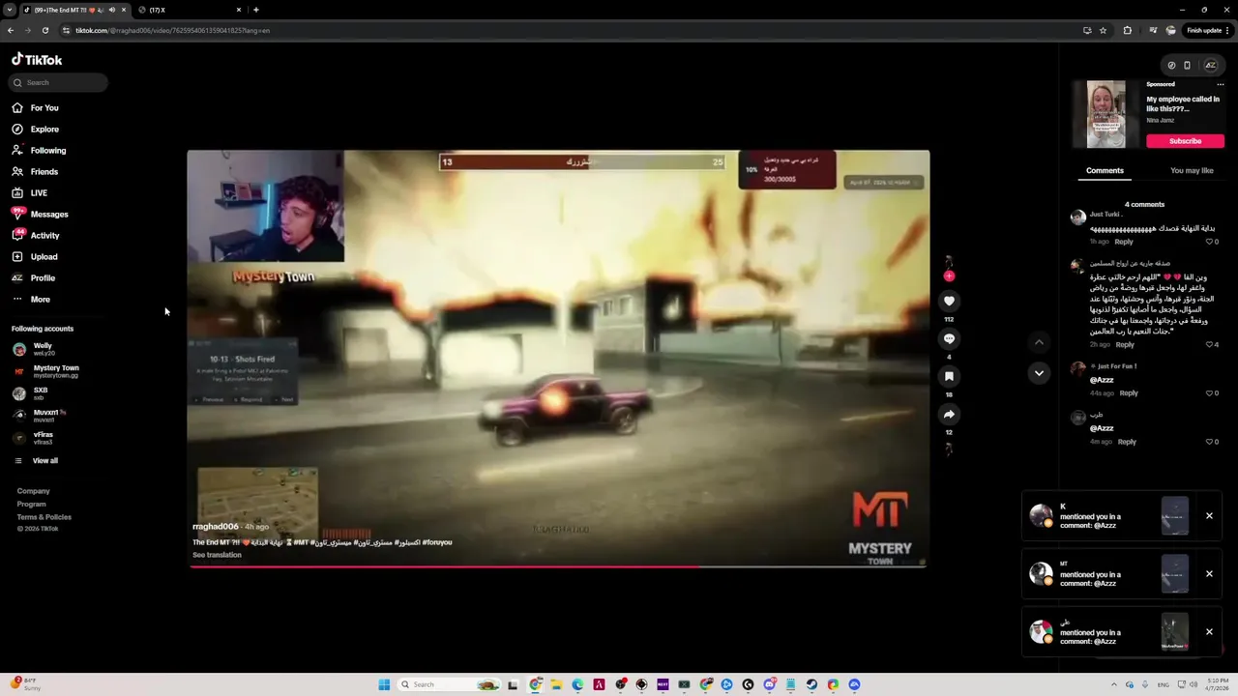Switch to the You may like tab

point(1192,171)
